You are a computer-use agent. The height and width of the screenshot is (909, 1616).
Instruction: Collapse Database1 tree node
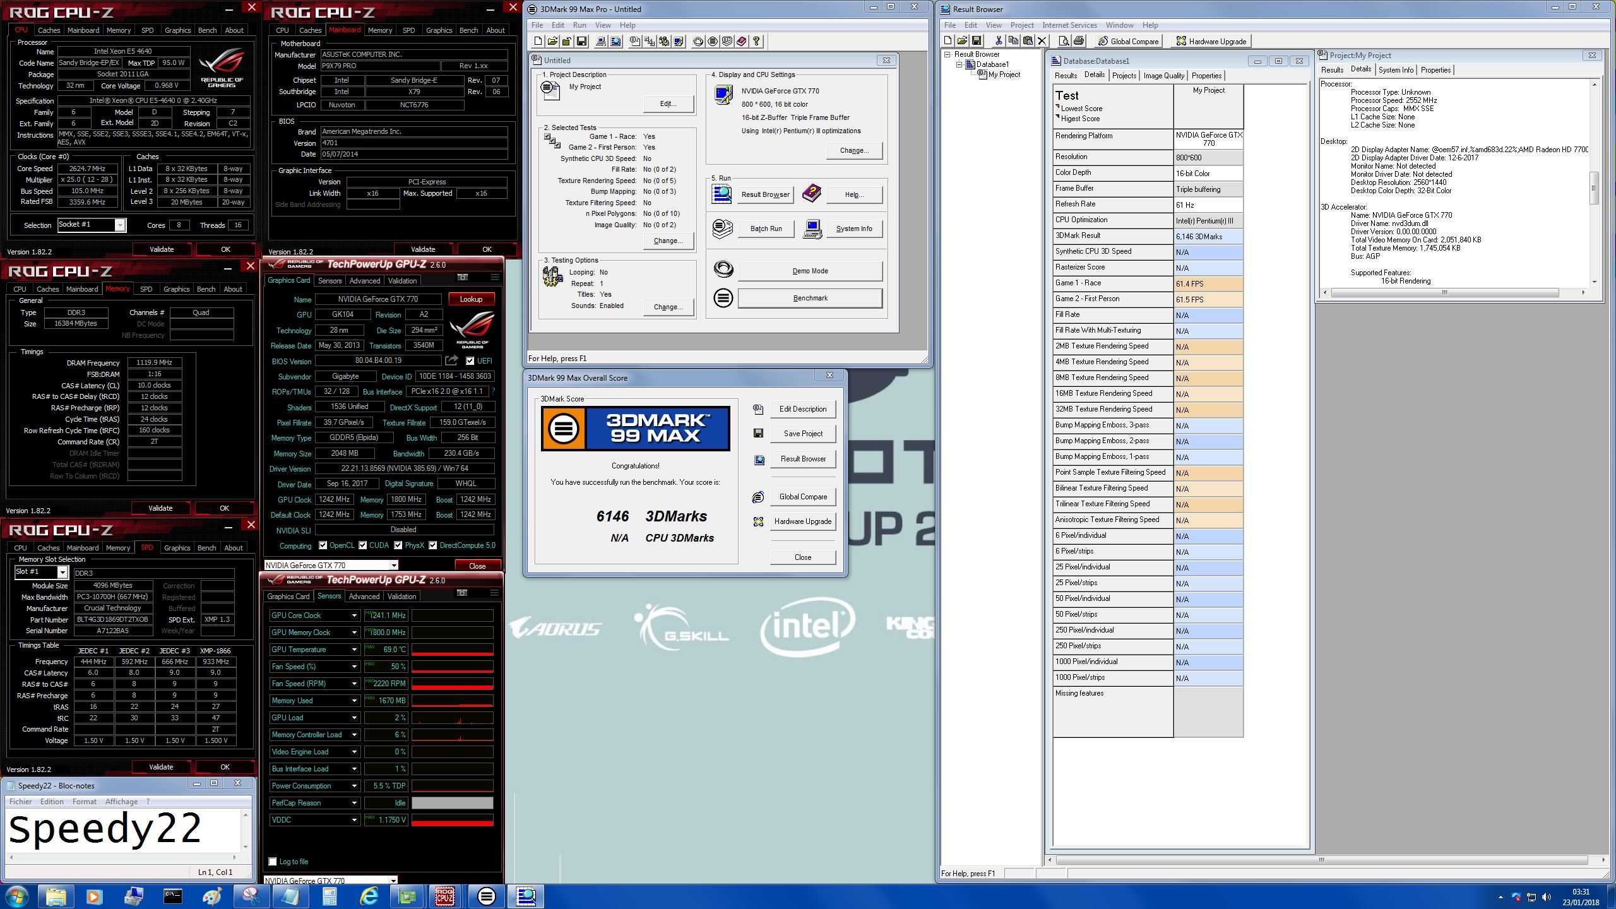tap(959, 64)
